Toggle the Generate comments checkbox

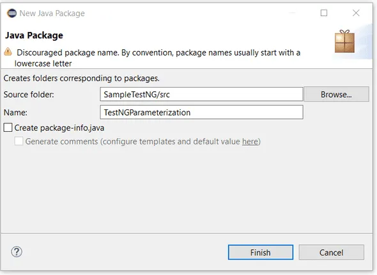coord(19,141)
